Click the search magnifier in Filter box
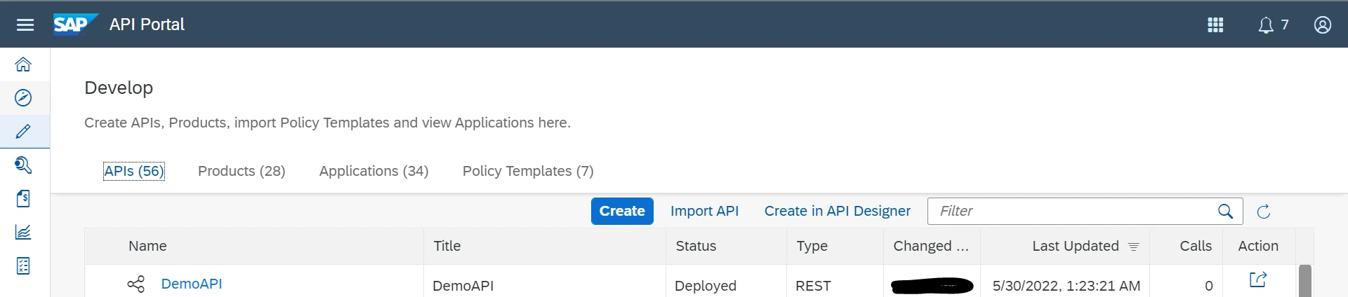This screenshot has width=1348, height=297. (1226, 211)
